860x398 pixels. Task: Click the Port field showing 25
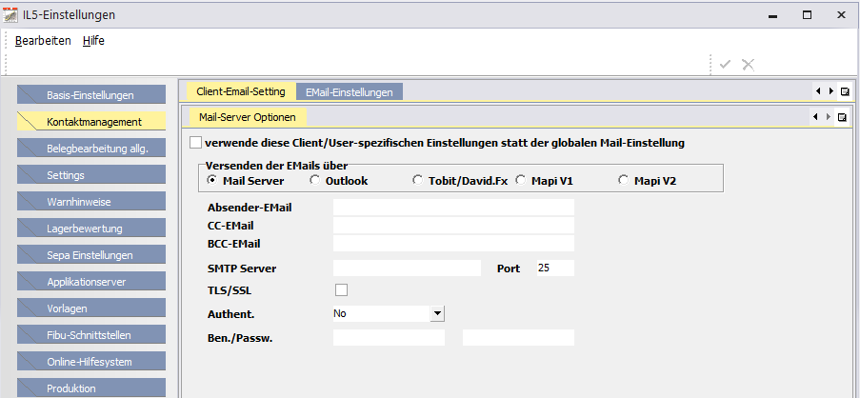point(555,269)
